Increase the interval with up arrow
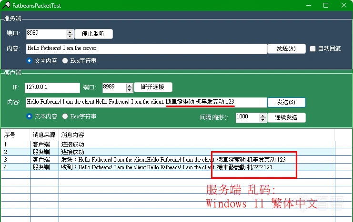The width and height of the screenshot is (353, 222). pos(262,116)
